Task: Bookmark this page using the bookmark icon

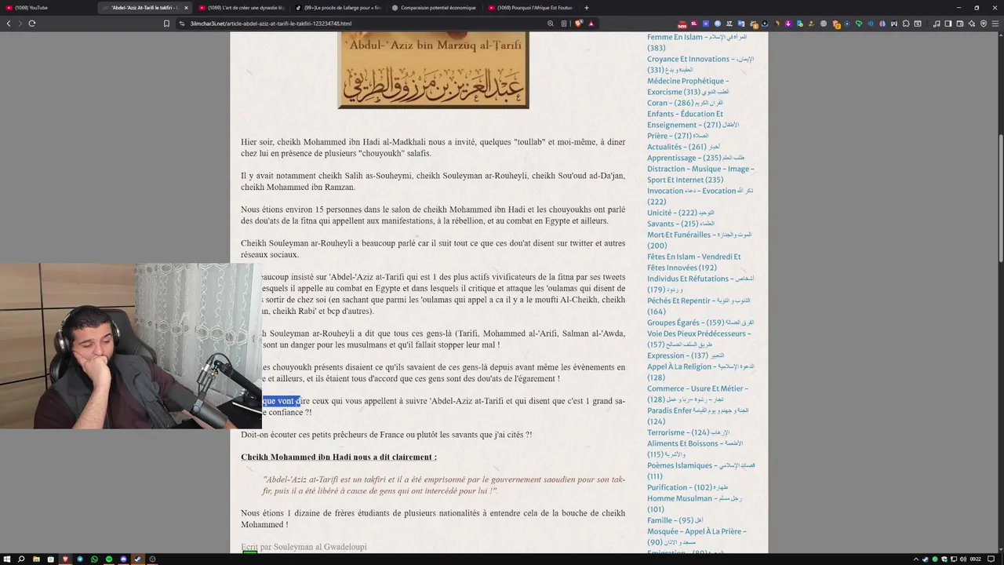Action: coord(166,24)
